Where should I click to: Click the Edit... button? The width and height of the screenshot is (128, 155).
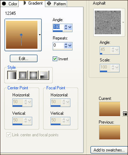tap(24, 58)
